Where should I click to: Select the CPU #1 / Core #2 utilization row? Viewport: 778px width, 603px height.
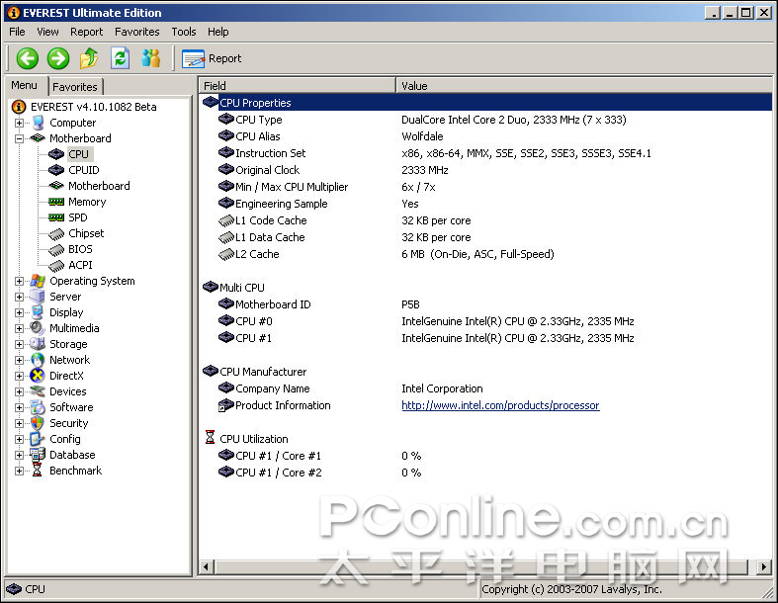(486, 473)
